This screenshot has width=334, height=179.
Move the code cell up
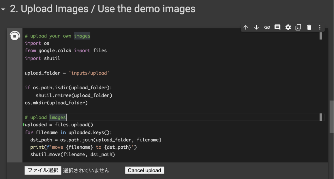tap(246, 27)
